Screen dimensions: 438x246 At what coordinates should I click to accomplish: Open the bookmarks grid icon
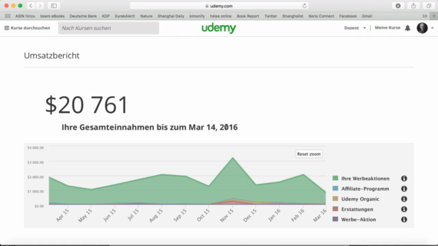click(x=8, y=16)
